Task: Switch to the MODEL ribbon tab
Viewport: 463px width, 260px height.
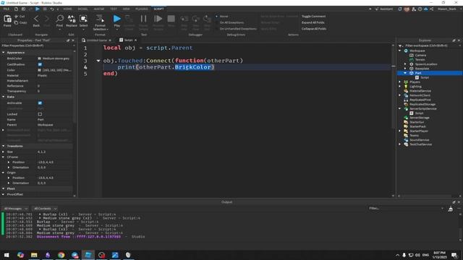Action: tap(82, 9)
